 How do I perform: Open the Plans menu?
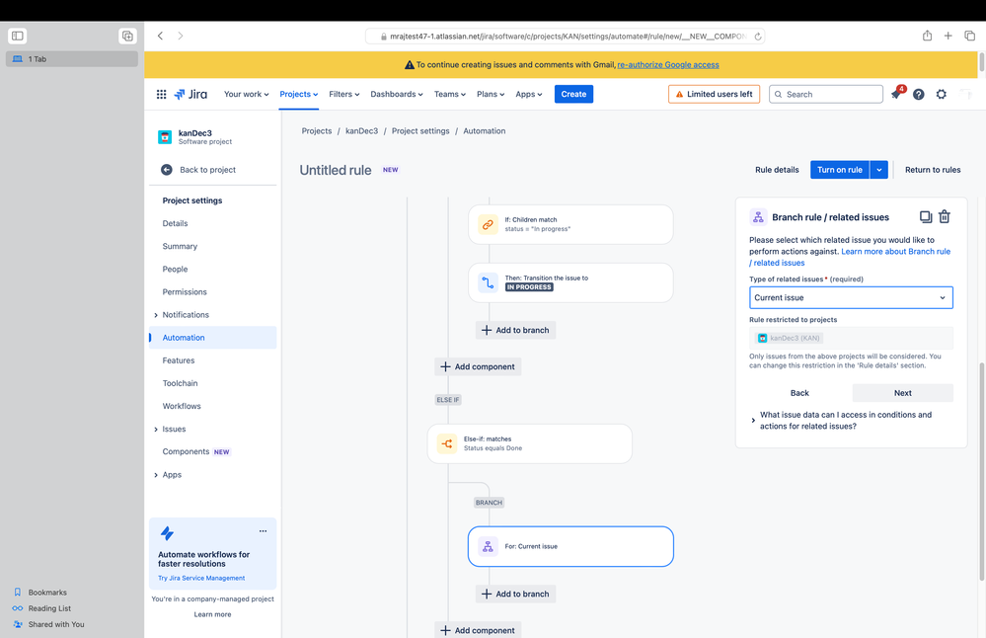pyautogui.click(x=491, y=95)
